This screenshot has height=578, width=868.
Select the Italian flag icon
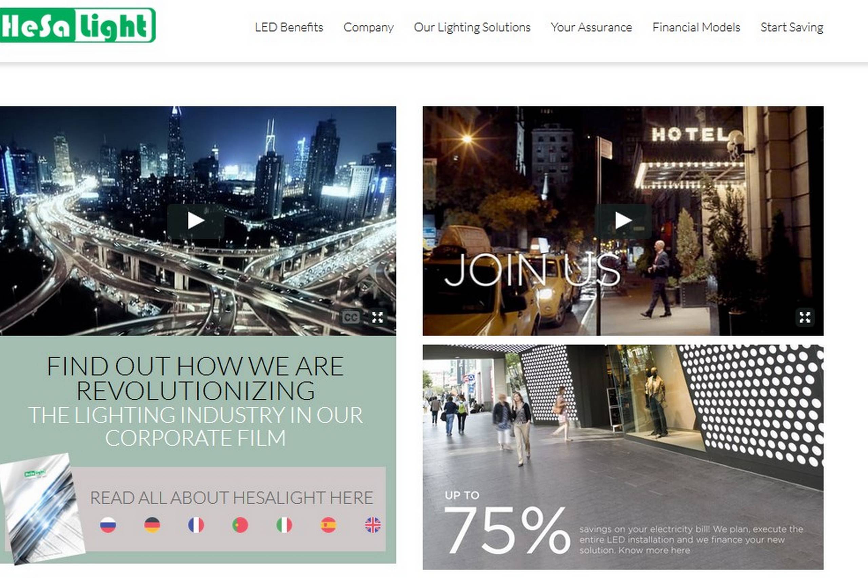tap(284, 525)
